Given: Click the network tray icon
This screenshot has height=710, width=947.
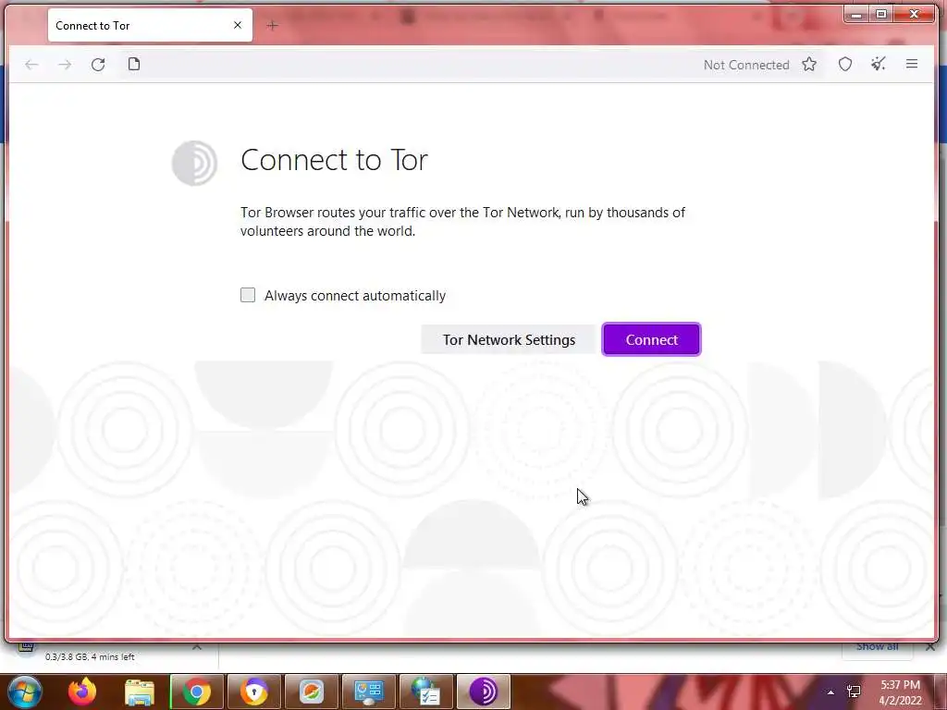Looking at the screenshot, I should click(x=854, y=692).
